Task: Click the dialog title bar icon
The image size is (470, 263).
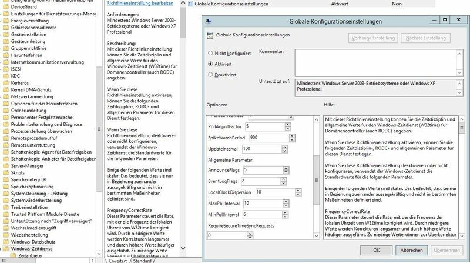Action: (209, 21)
